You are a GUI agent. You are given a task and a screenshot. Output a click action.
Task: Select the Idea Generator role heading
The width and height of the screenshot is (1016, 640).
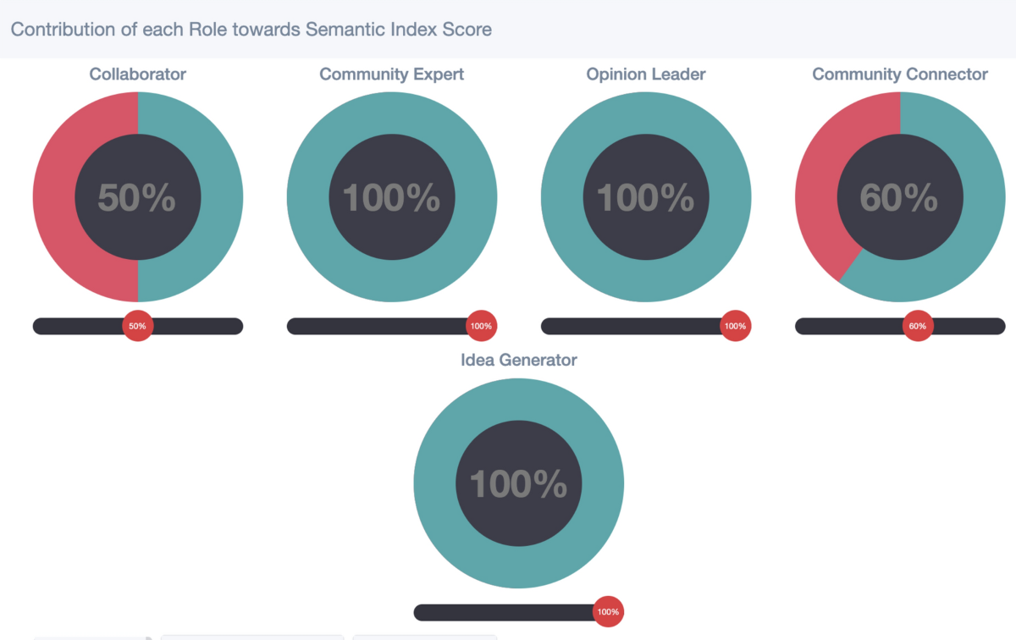tap(518, 360)
